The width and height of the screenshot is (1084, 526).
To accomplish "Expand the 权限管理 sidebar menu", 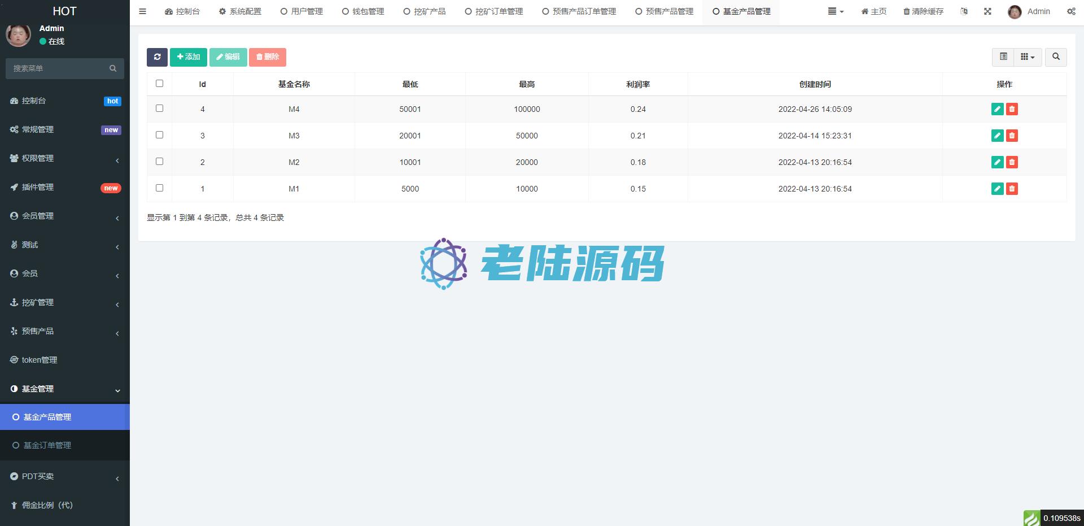I will click(x=65, y=159).
